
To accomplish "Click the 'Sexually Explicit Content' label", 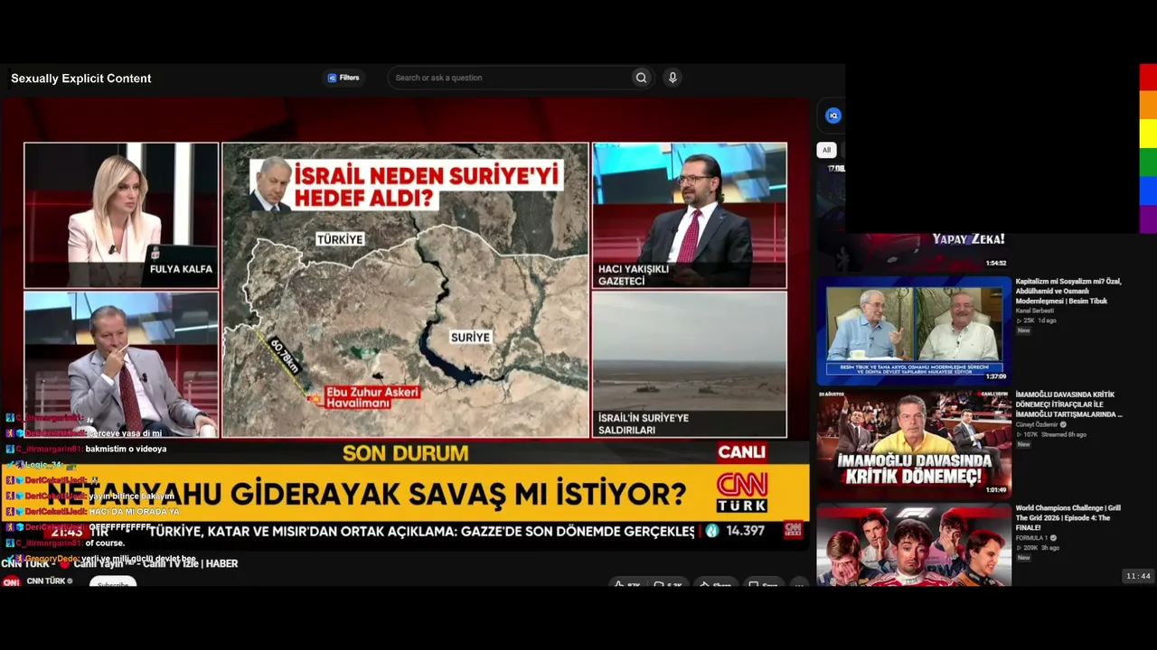I will pyautogui.click(x=81, y=79).
